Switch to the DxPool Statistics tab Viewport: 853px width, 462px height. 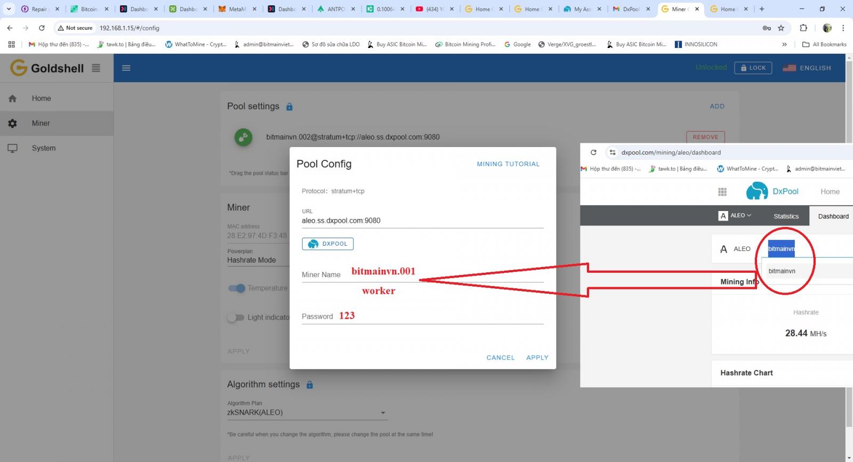pos(786,216)
